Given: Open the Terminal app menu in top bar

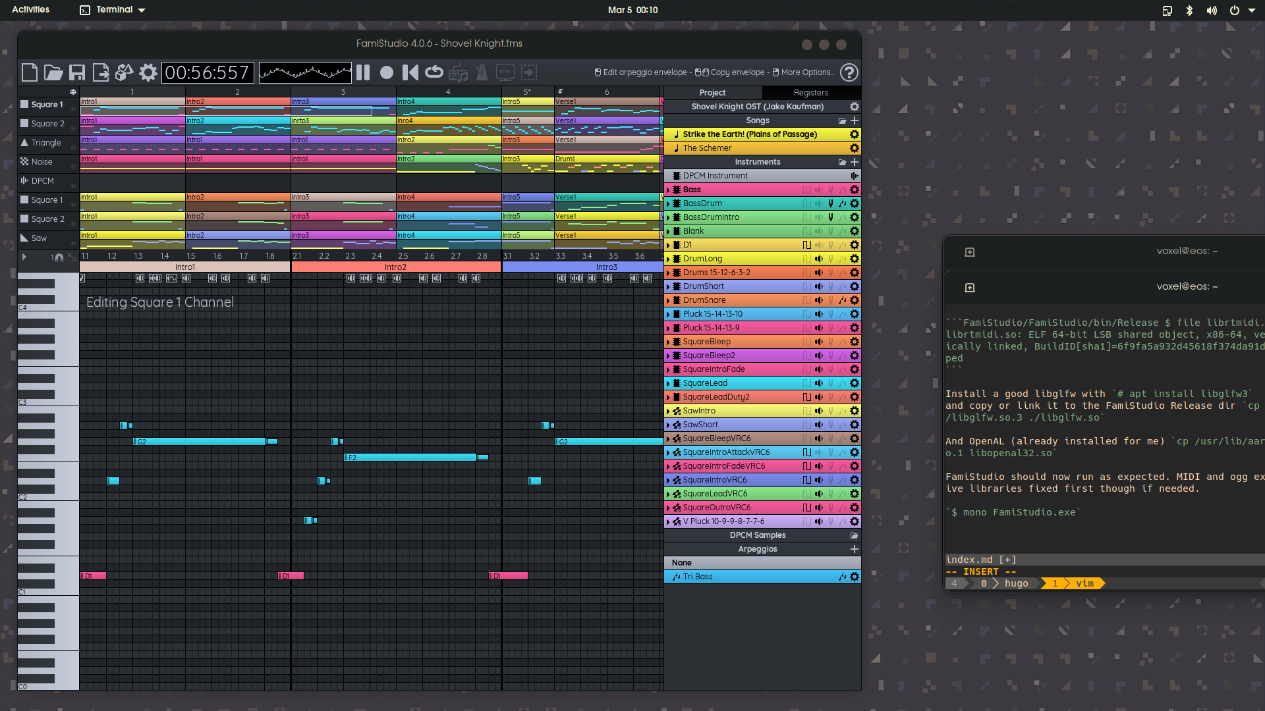Looking at the screenshot, I should pyautogui.click(x=113, y=10).
